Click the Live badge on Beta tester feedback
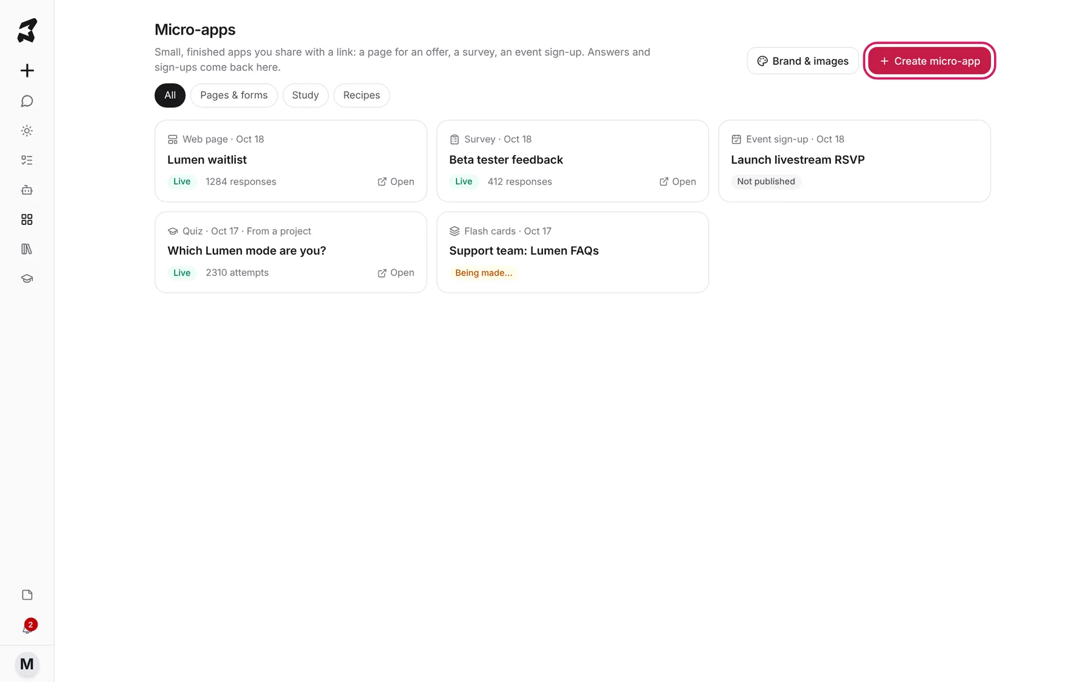 pyautogui.click(x=464, y=181)
